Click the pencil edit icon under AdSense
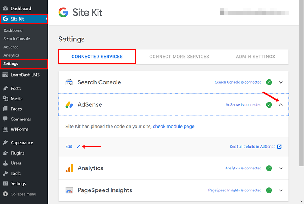The height and width of the screenshot is (204, 304). coord(78,147)
